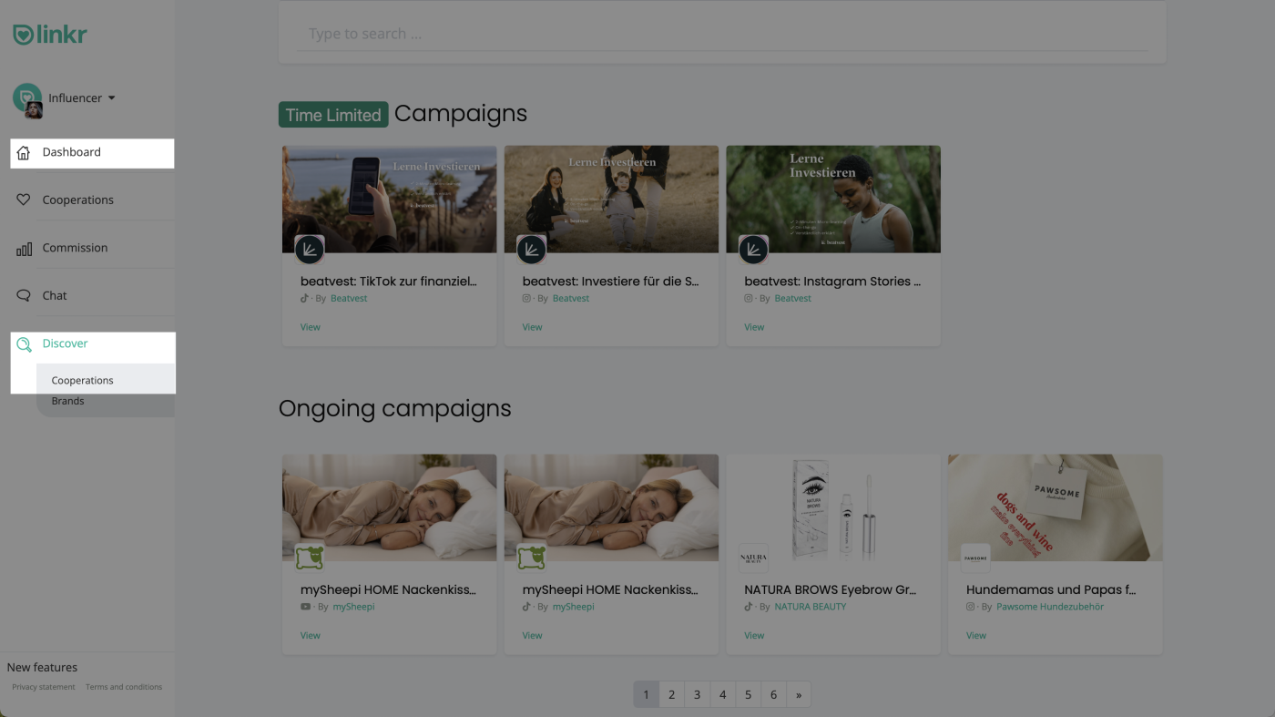The height and width of the screenshot is (717, 1275).
Task: Click the Influencer profile avatar
Action: 27,98
